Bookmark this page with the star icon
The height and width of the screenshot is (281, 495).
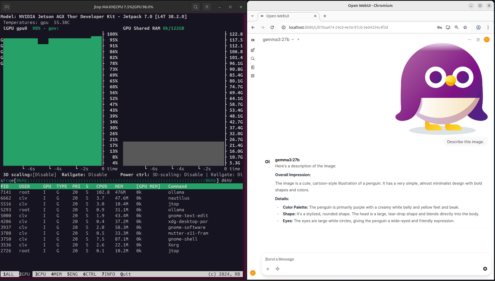click(x=465, y=27)
